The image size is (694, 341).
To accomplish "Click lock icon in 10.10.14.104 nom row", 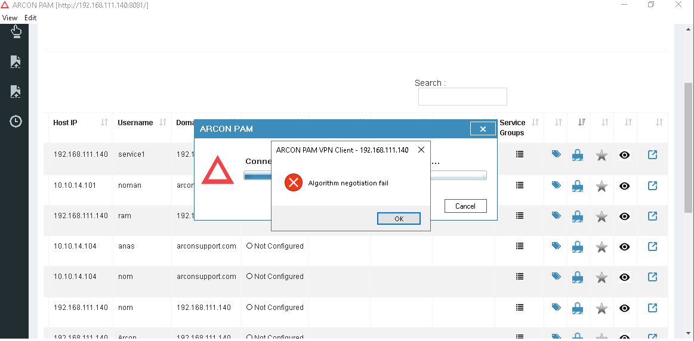I will (577, 277).
